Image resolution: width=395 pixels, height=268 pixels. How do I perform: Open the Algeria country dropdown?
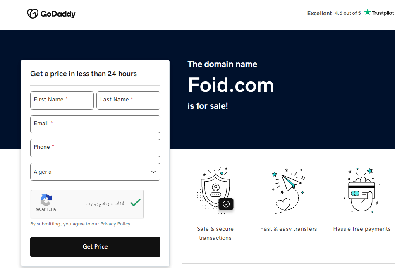95,172
